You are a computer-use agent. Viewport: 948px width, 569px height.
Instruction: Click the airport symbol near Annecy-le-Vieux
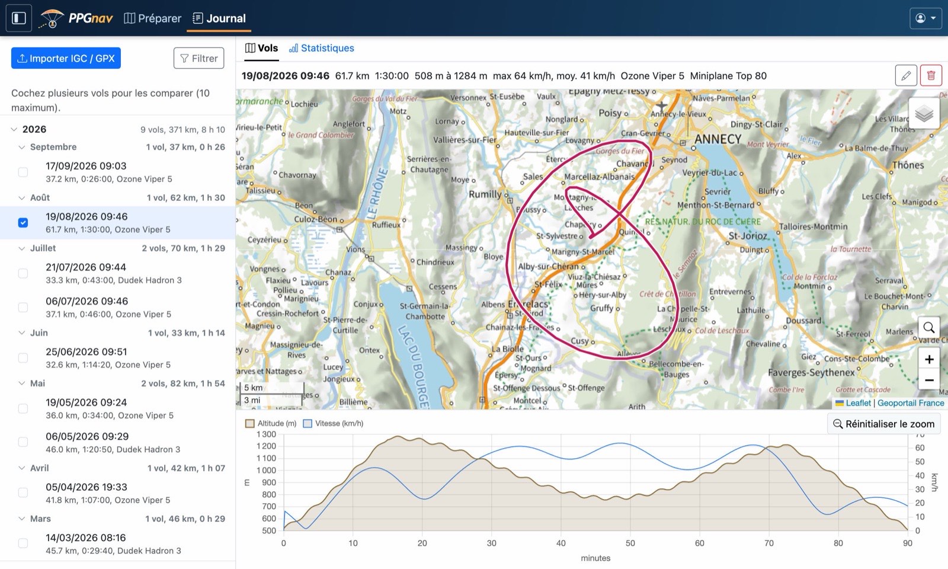(661, 107)
